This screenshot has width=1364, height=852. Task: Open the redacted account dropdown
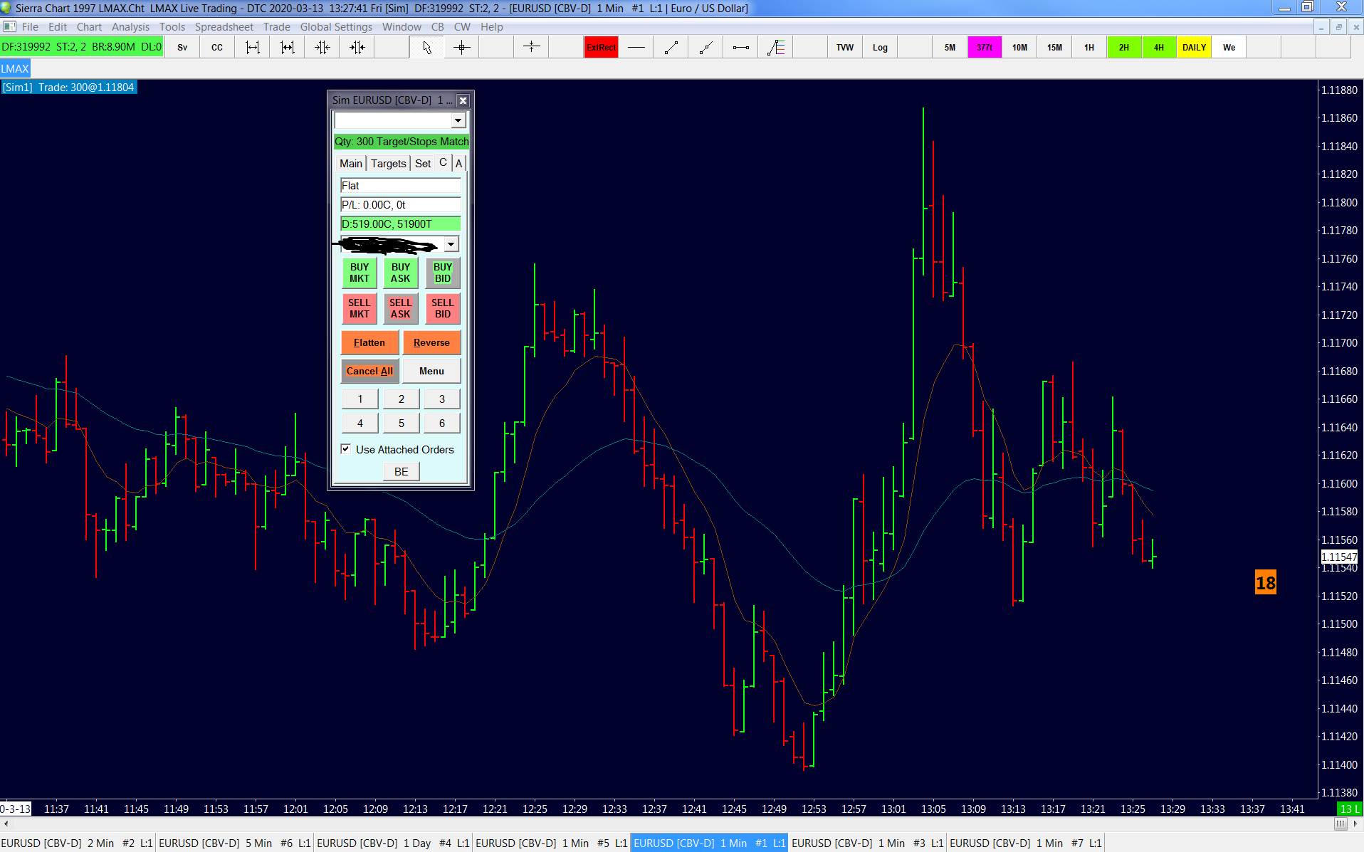click(x=451, y=244)
